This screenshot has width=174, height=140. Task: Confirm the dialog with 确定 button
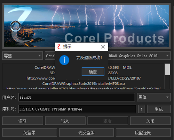pos(93,72)
